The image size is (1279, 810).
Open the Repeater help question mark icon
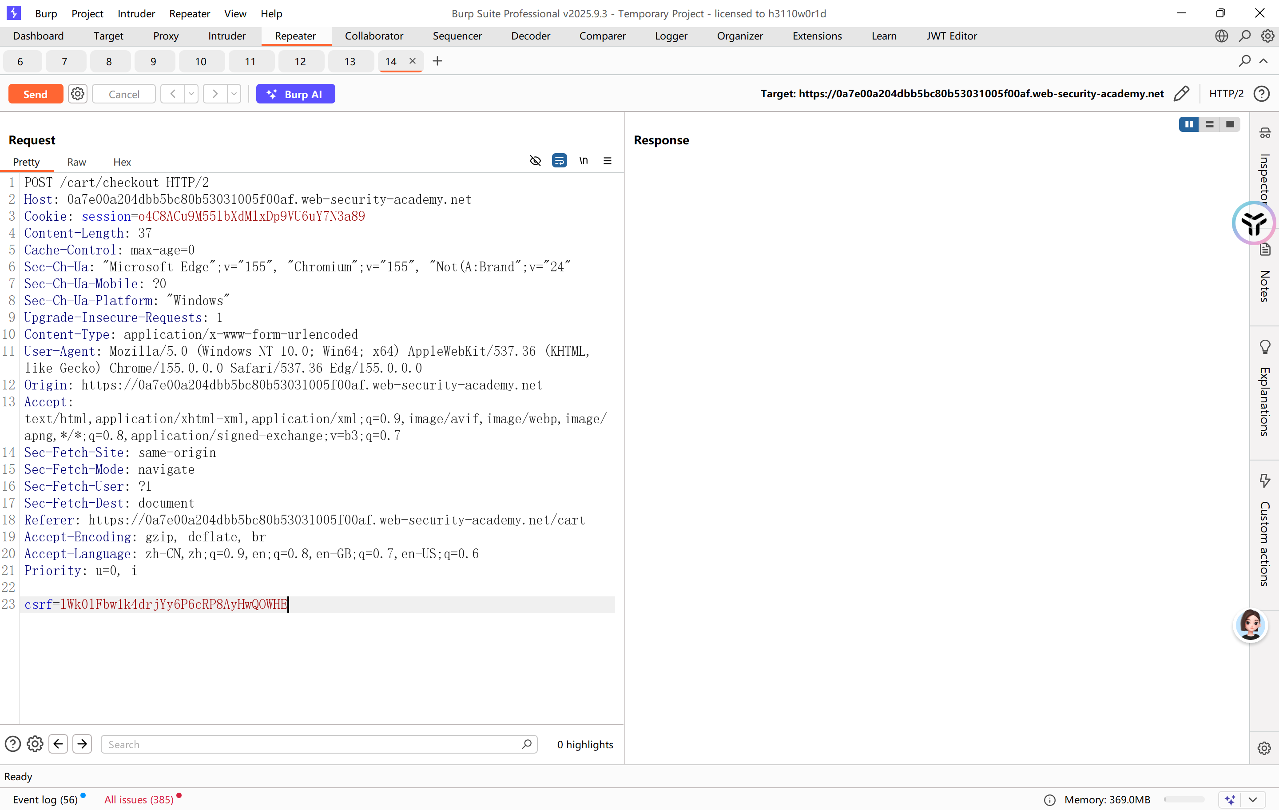tap(1262, 94)
